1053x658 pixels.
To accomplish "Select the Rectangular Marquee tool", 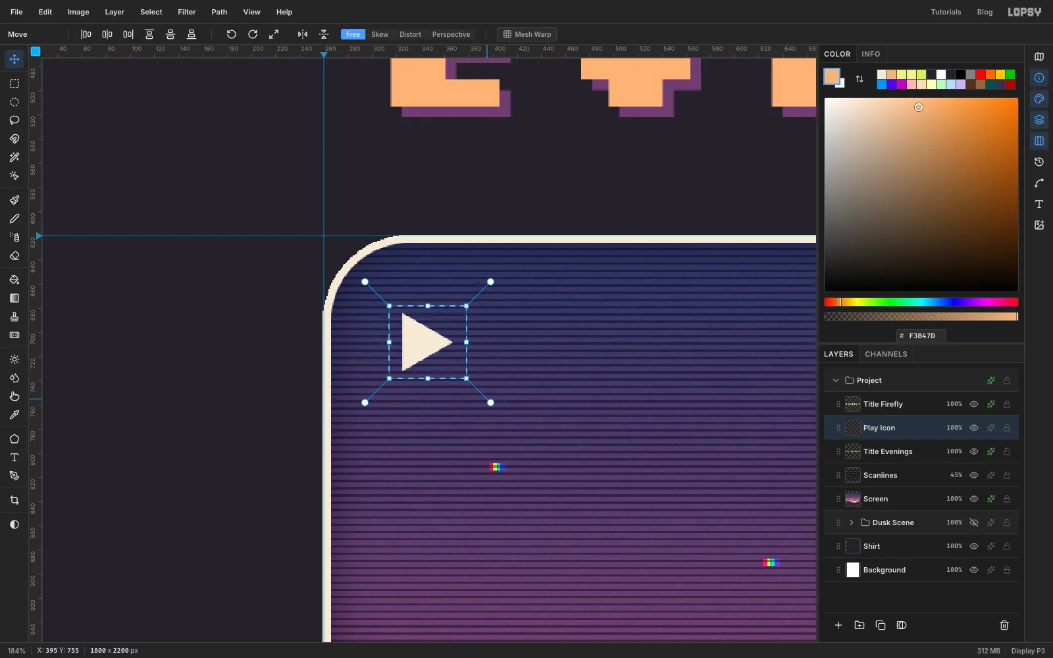I will point(14,84).
